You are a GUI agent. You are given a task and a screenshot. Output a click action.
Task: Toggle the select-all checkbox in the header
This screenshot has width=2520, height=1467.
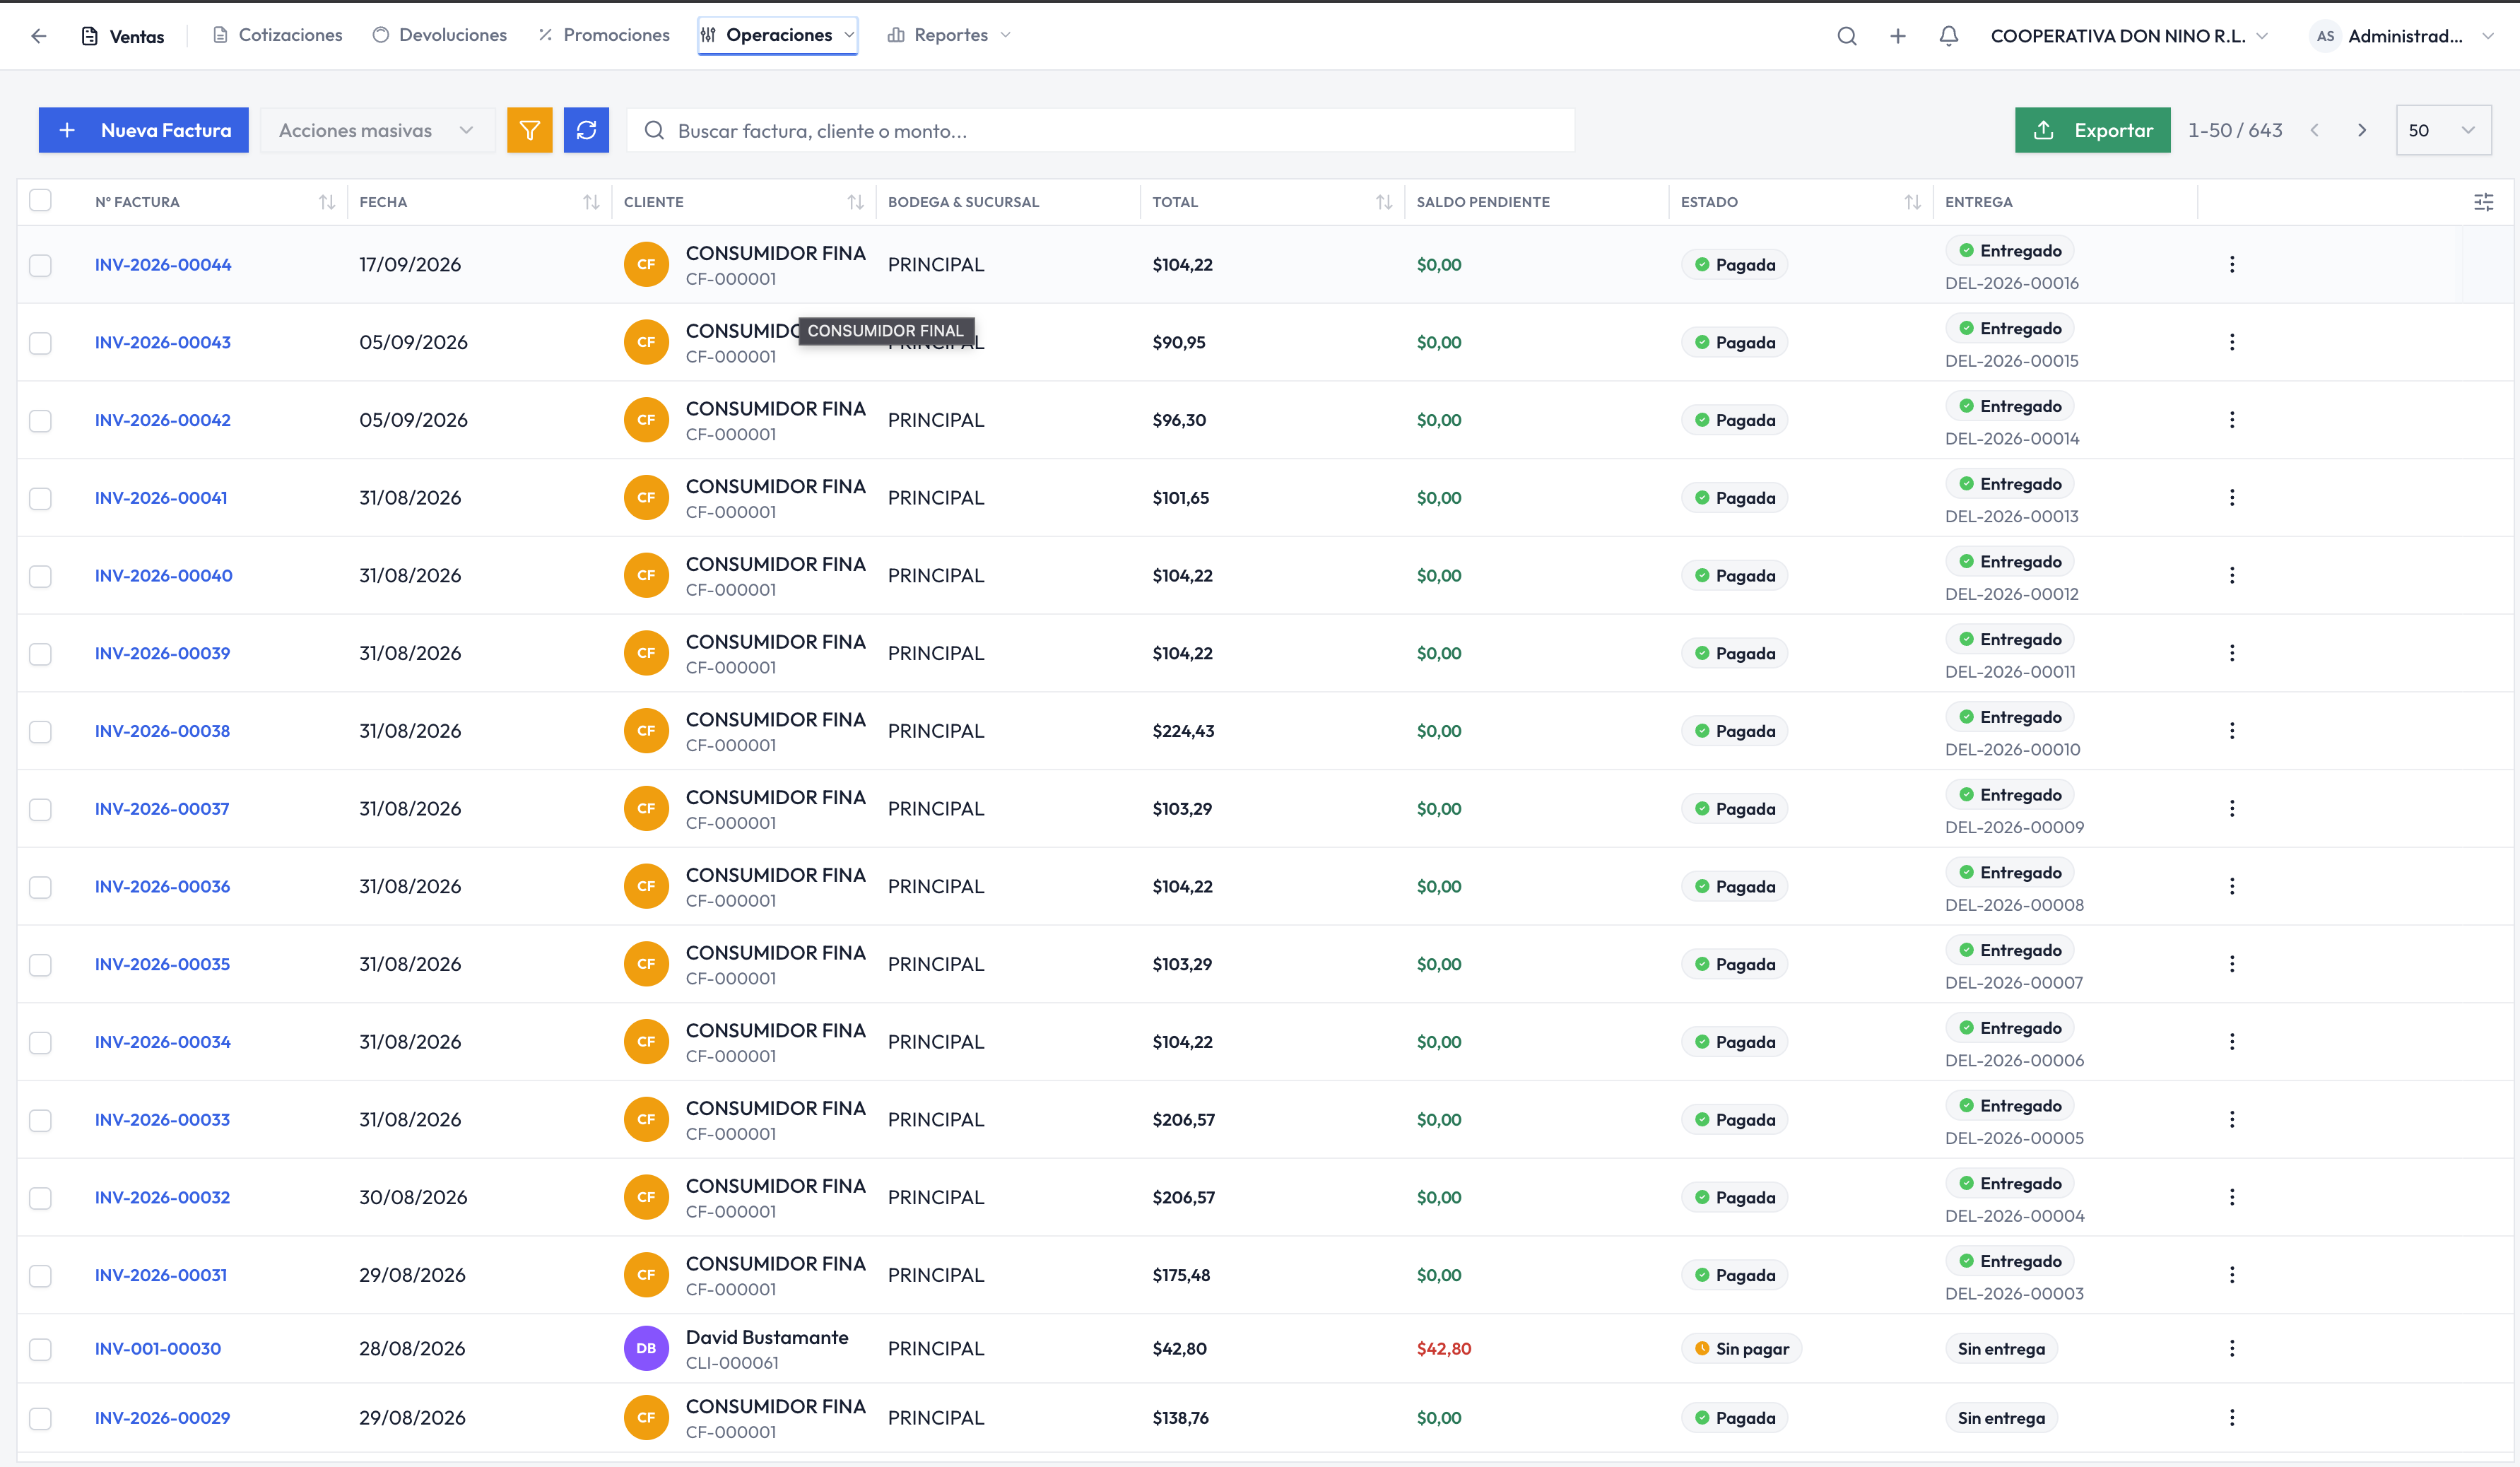coord(40,200)
